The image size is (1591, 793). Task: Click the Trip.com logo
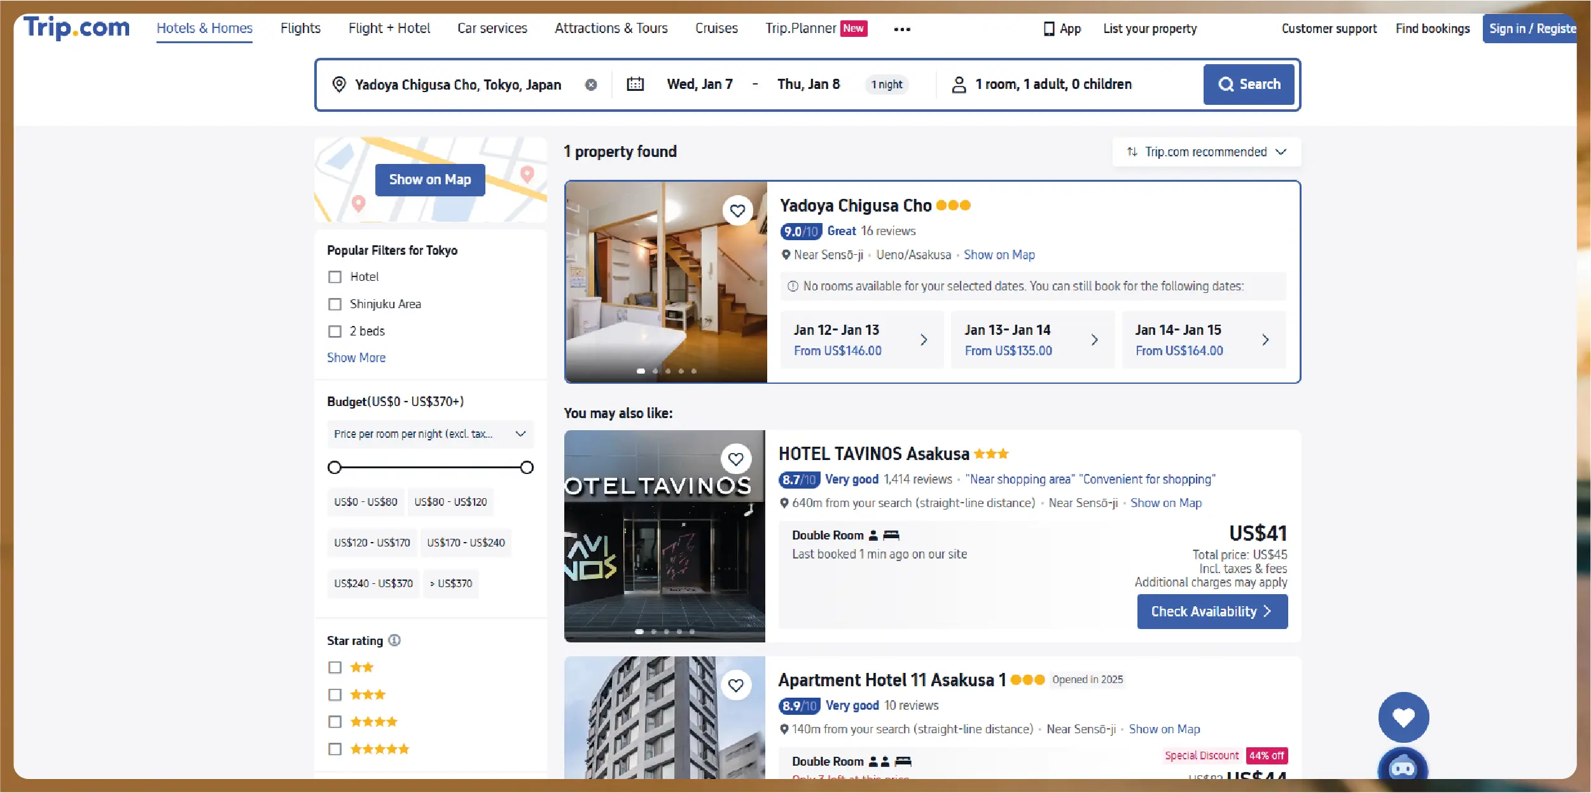click(x=76, y=28)
